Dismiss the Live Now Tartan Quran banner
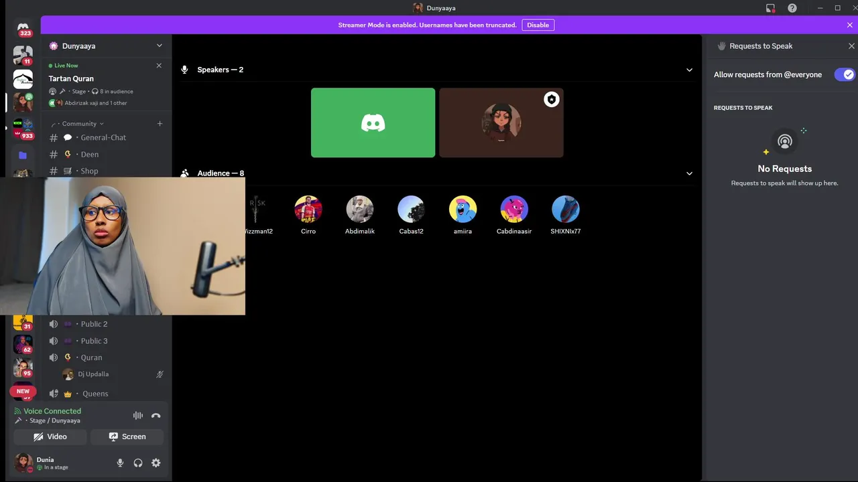This screenshot has height=482, width=858. click(x=159, y=66)
